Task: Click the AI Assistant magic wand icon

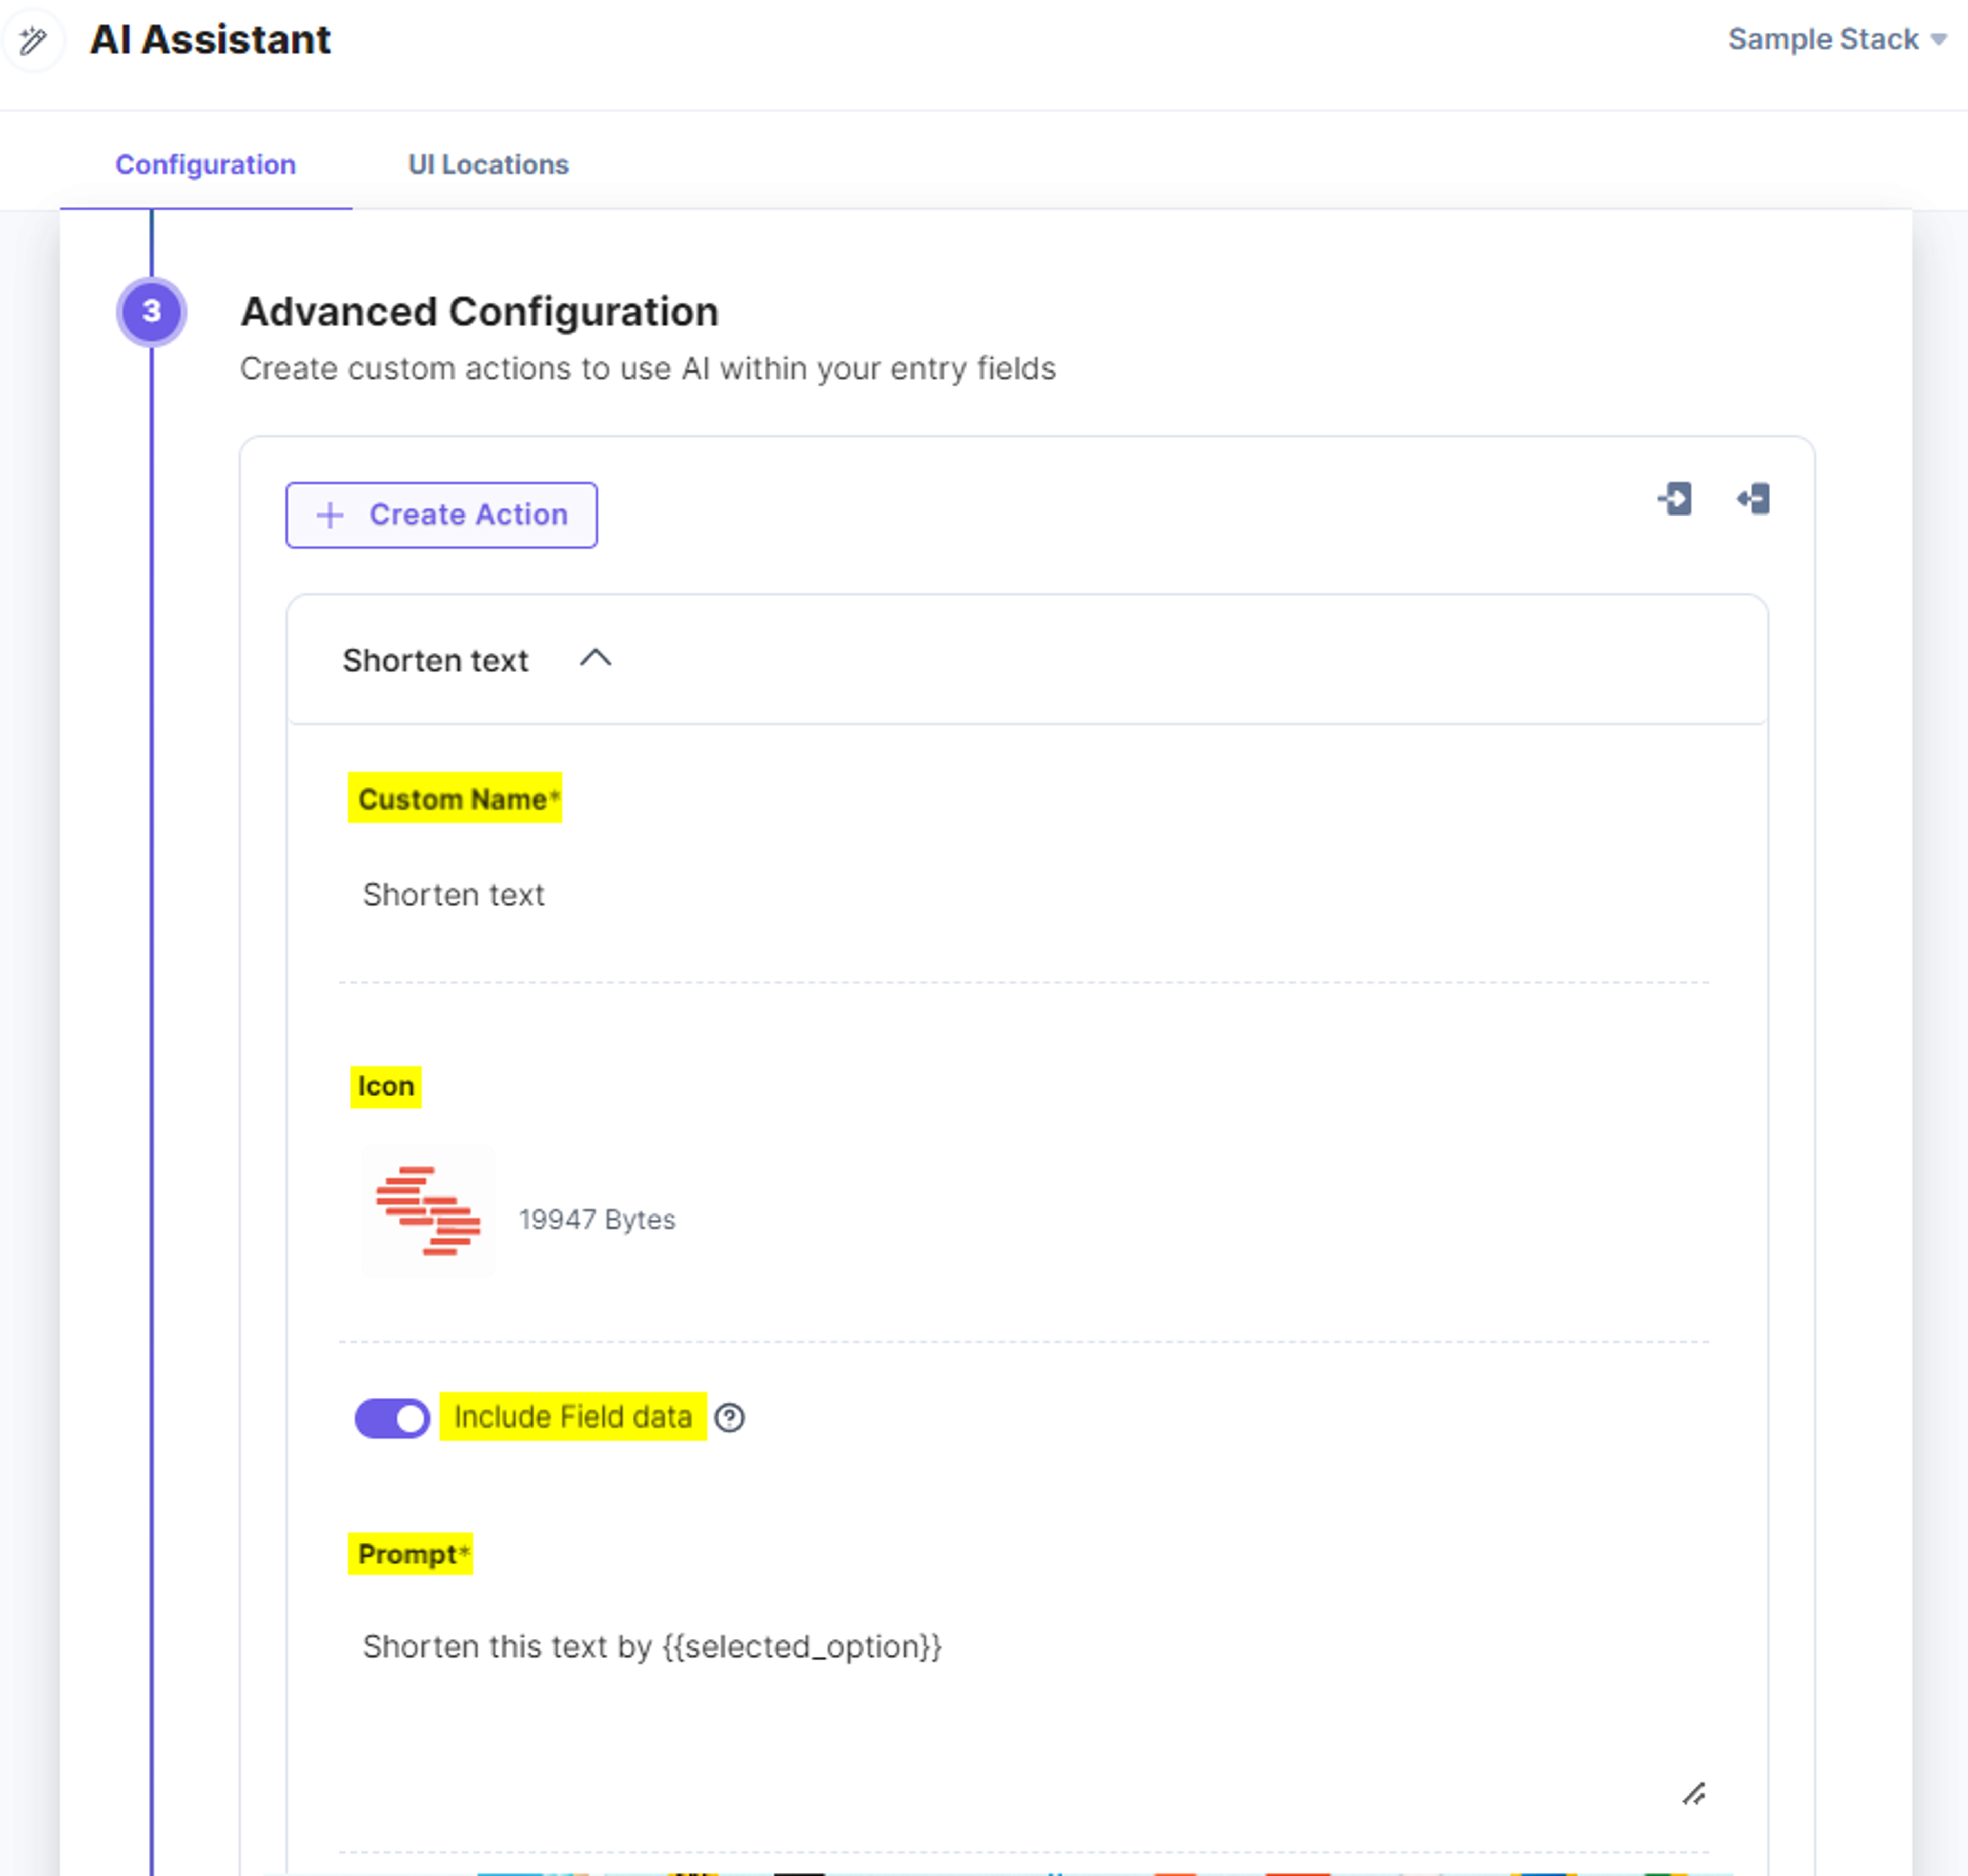Action: [x=33, y=40]
